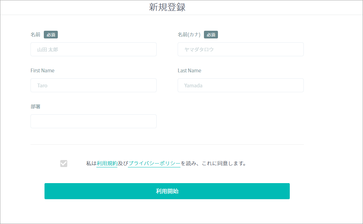Screen dimensions: 363x224
Task: Click the First Name label
Action: click(42, 71)
